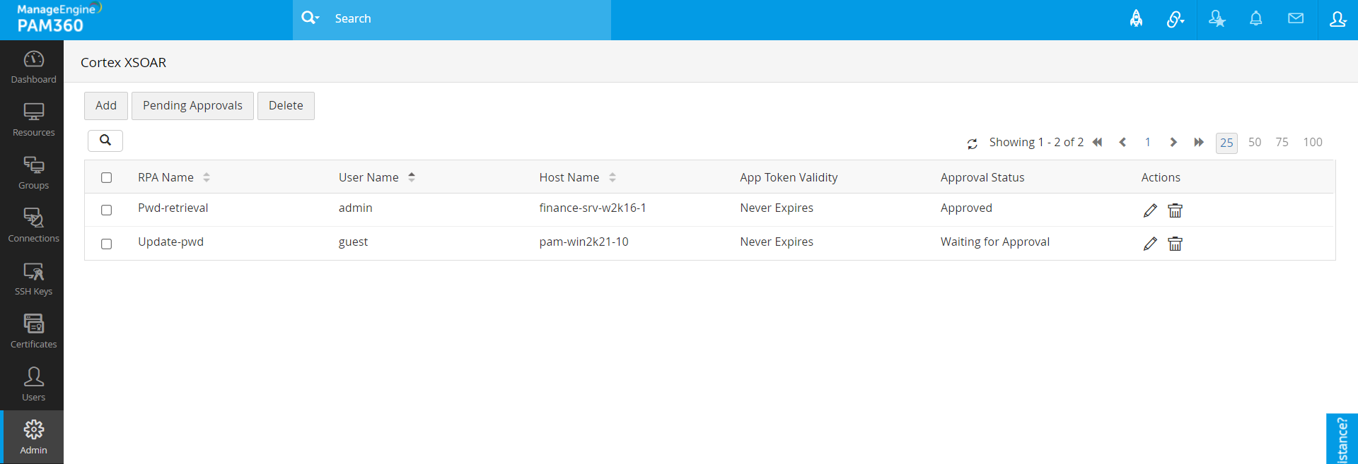This screenshot has width=1358, height=464.
Task: Refresh the table with the refresh icon
Action: tap(973, 143)
